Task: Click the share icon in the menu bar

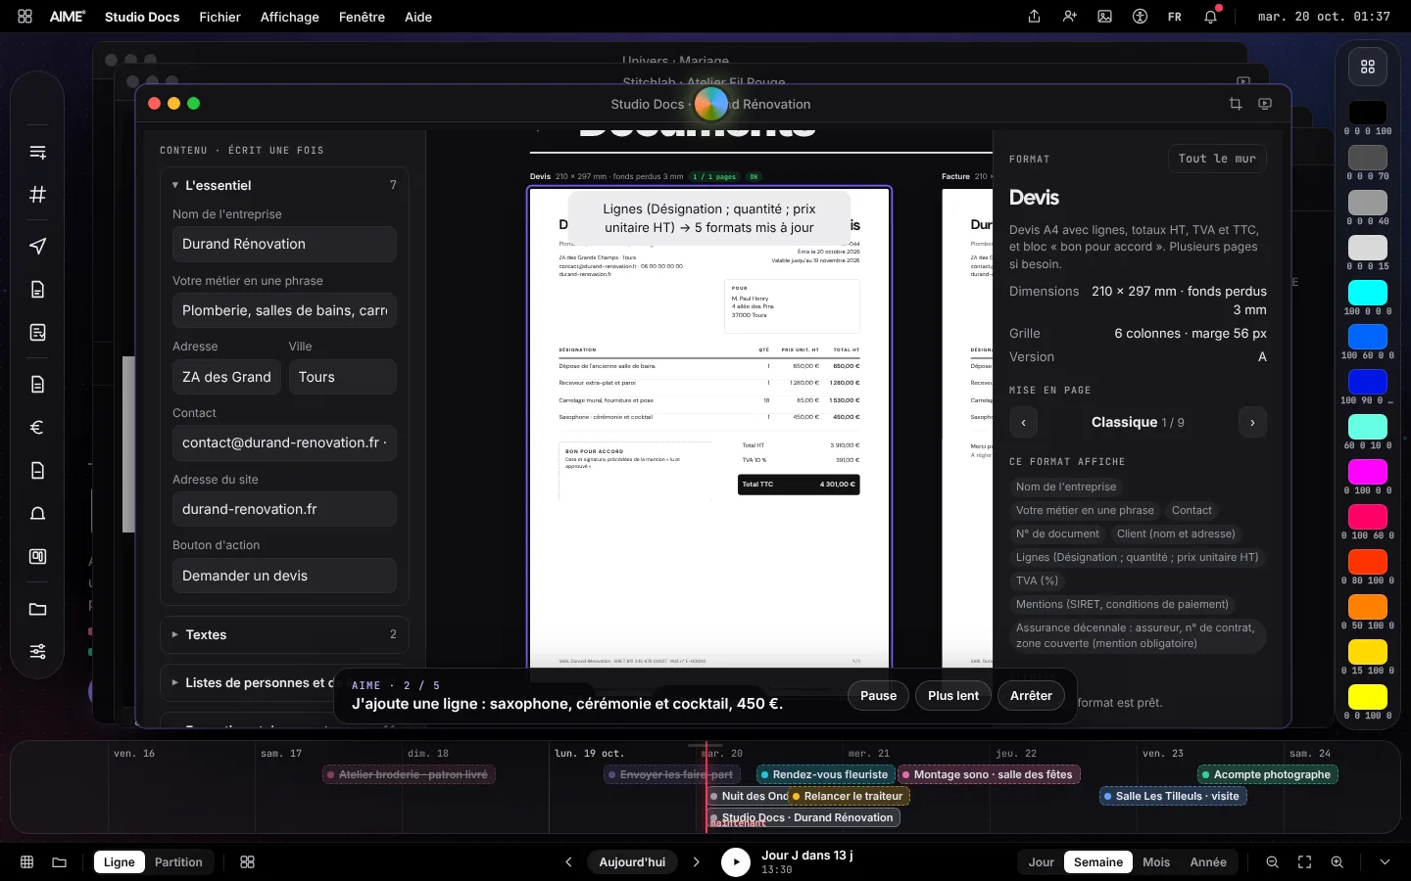Action: (1034, 17)
